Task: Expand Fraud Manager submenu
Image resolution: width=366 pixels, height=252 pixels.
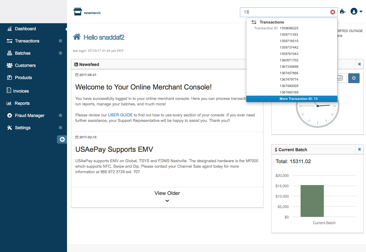Action: click(60, 115)
